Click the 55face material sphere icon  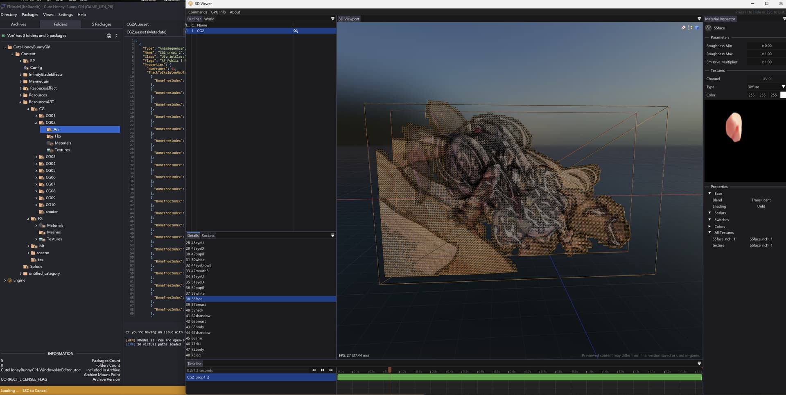pyautogui.click(x=709, y=28)
